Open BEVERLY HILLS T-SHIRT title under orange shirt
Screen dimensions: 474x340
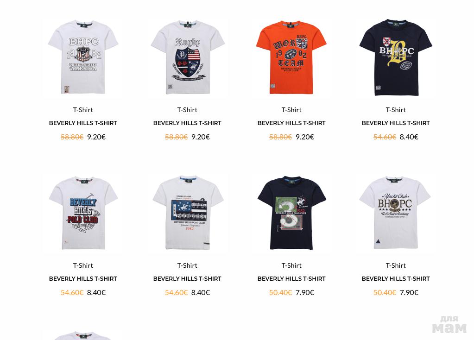coord(291,123)
